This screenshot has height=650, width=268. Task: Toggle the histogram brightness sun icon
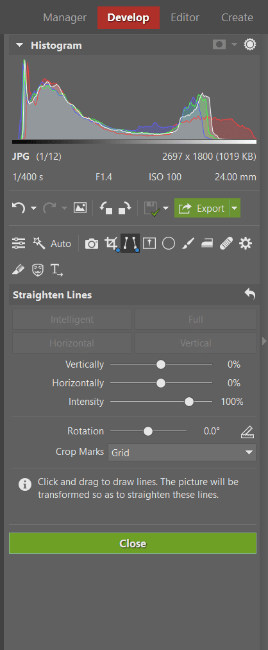click(x=250, y=45)
